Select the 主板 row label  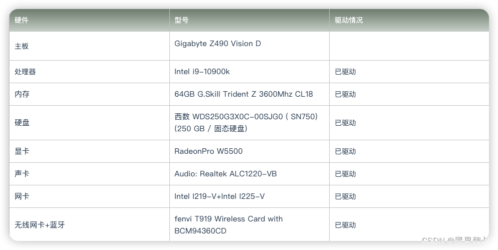22,46
